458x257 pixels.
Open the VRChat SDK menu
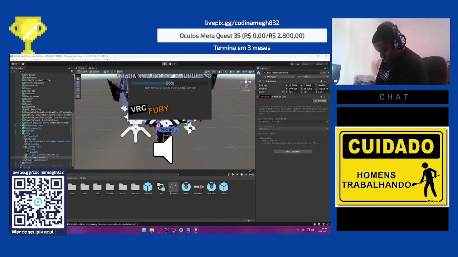pyautogui.click(x=95, y=60)
